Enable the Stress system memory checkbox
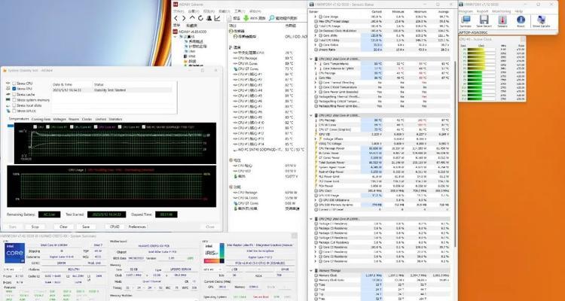565x301 pixels. pyautogui.click(x=14, y=100)
